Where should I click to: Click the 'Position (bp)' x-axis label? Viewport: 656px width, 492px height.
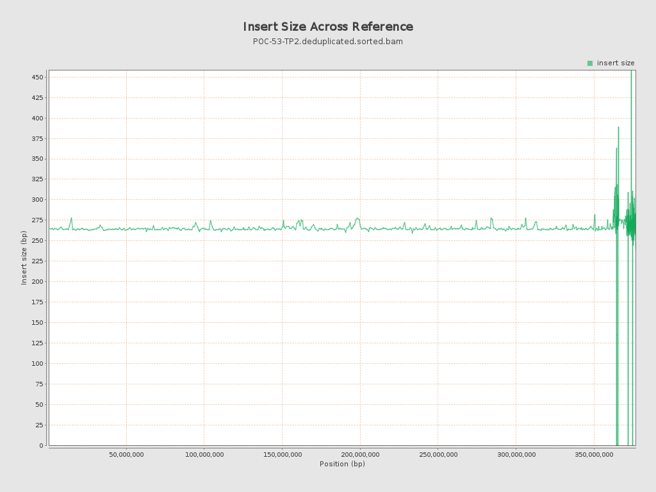[x=342, y=464]
